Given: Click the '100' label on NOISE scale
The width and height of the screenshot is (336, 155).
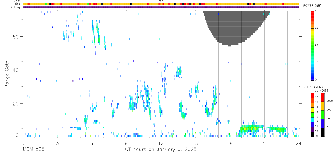Looking at the screenshot, I should (x=327, y=119).
